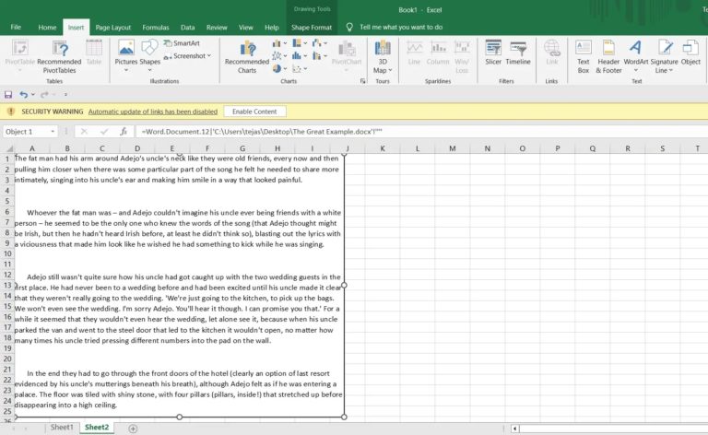Insert a Slicer filter
The width and height of the screenshot is (708, 435).
pos(493,53)
